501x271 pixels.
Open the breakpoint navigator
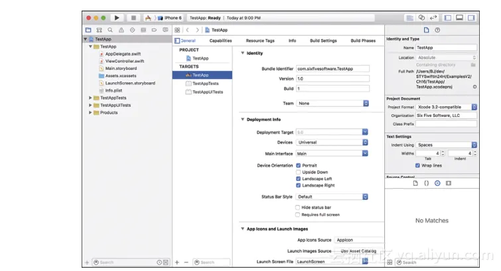(155, 30)
